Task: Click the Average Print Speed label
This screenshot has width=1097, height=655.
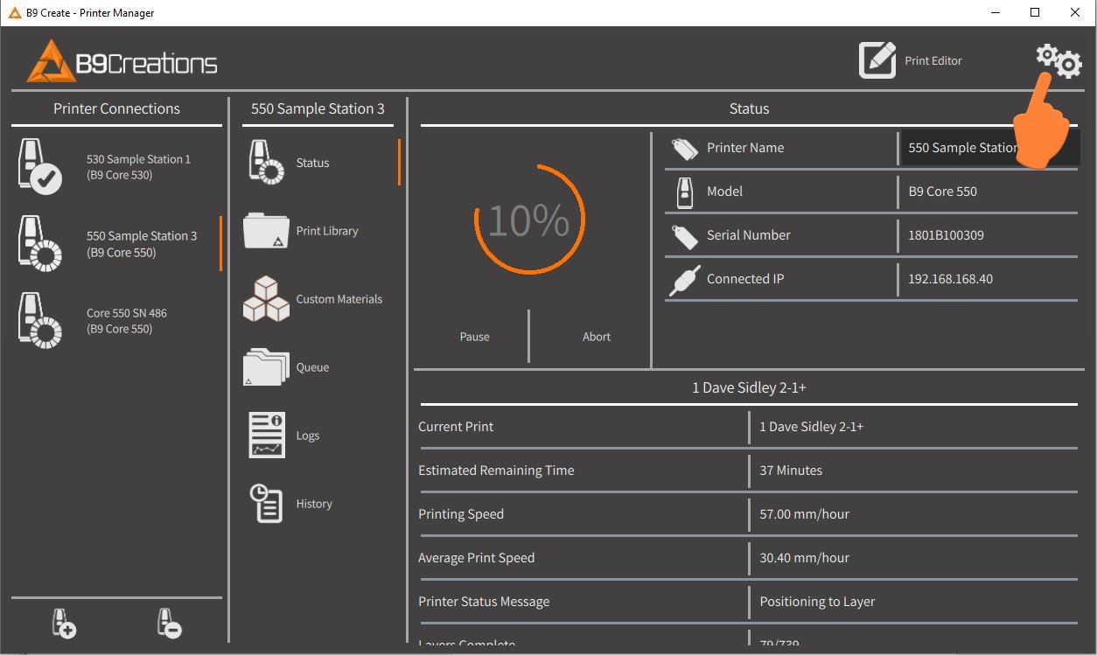Action: click(476, 558)
